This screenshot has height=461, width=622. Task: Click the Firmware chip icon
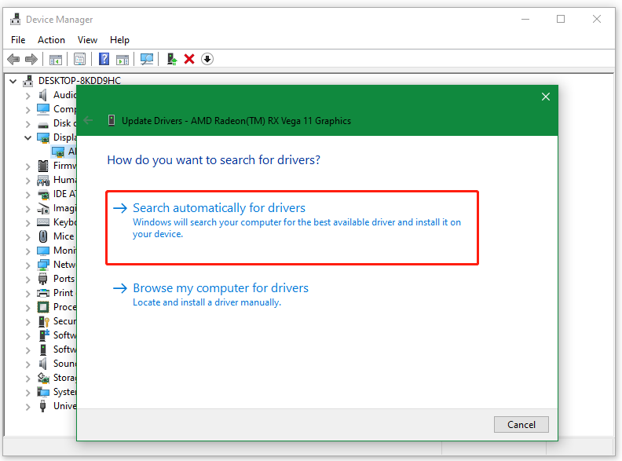pyautogui.click(x=43, y=166)
